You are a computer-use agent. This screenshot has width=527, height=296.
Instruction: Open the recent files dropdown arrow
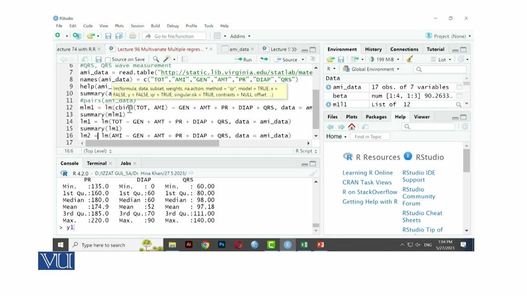(98, 36)
